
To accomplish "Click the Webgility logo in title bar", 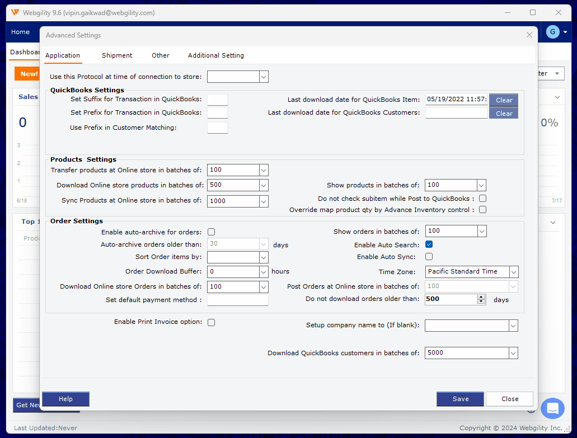I will (x=15, y=12).
